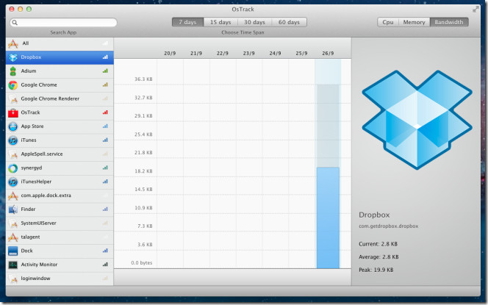Select the 30 days time span
Image resolution: width=488 pixels, height=305 pixels.
coord(254,22)
